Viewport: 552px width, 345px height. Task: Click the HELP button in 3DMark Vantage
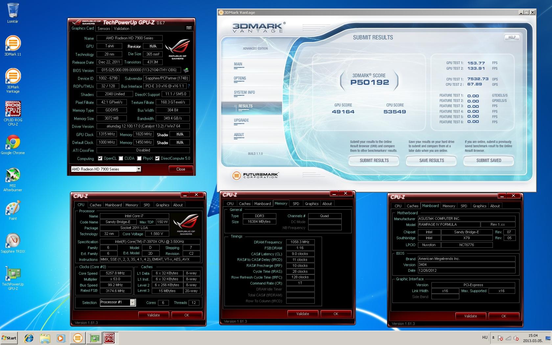coord(512,37)
